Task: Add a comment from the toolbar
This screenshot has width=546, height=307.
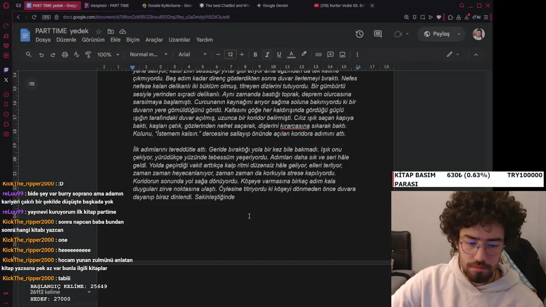Action: 330,55
